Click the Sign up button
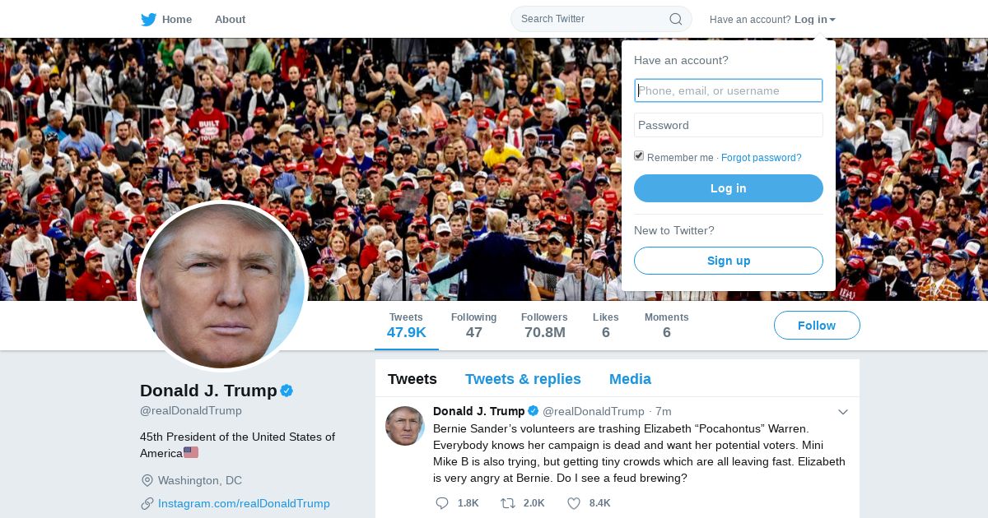 click(x=729, y=261)
